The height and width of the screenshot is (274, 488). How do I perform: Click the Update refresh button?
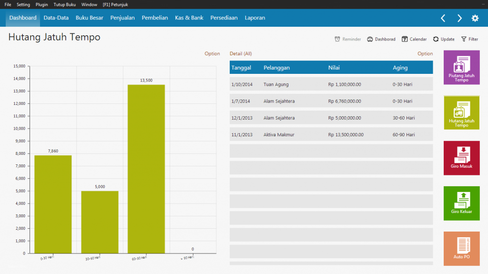pos(444,39)
